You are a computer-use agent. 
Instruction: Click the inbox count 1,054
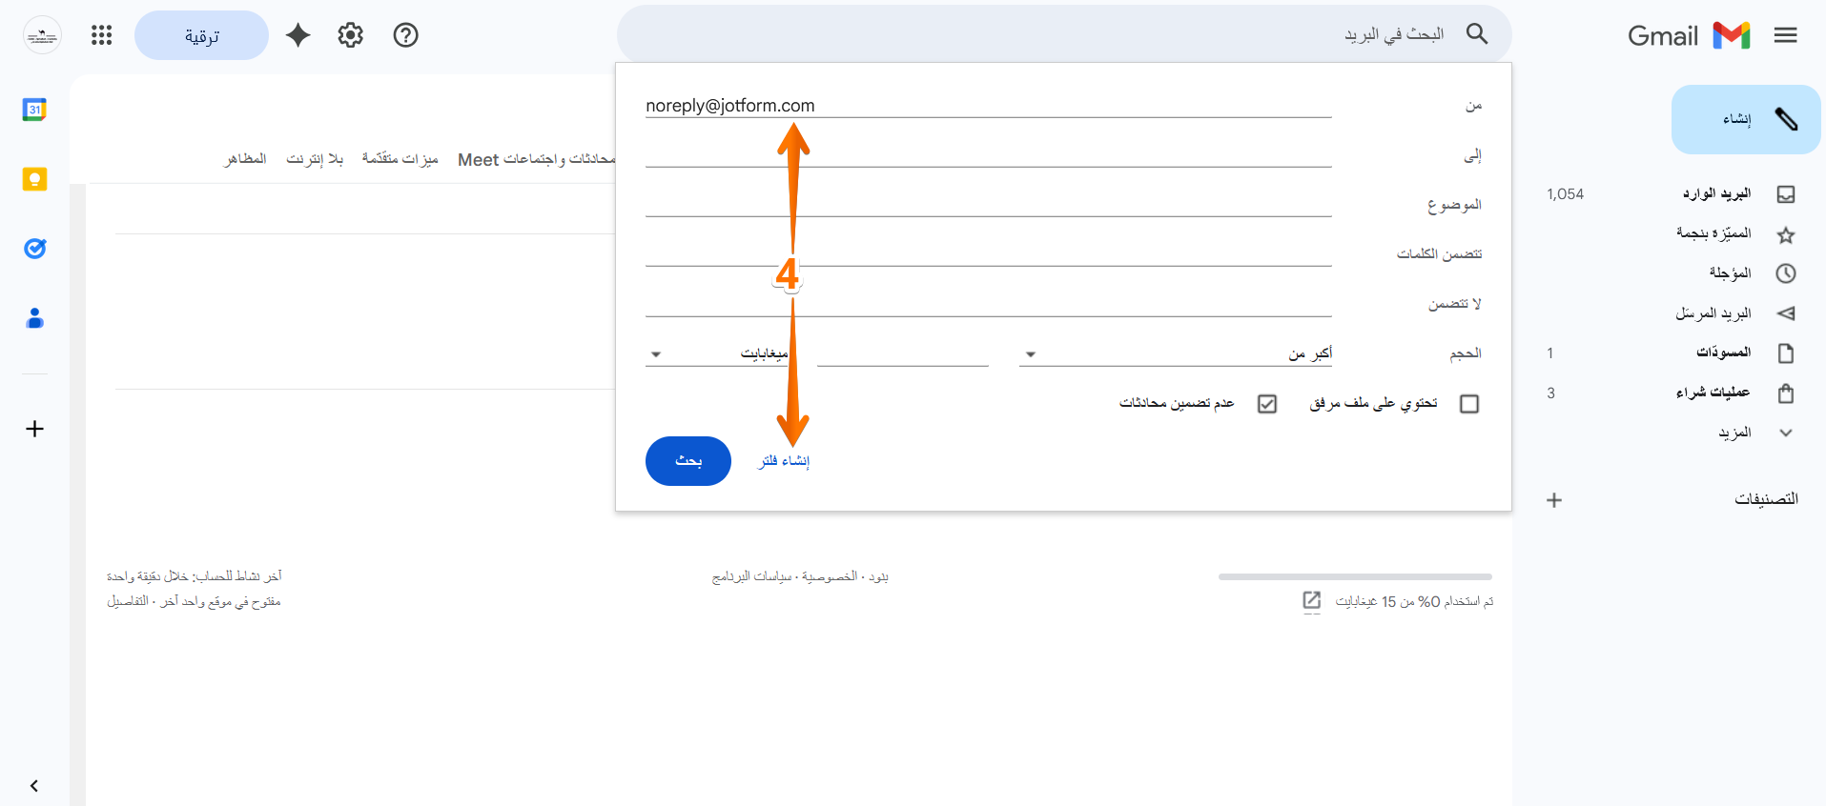point(1565,194)
